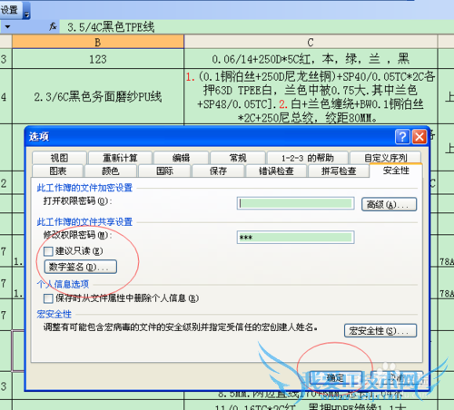Click the 宏安全性 button

click(380, 330)
